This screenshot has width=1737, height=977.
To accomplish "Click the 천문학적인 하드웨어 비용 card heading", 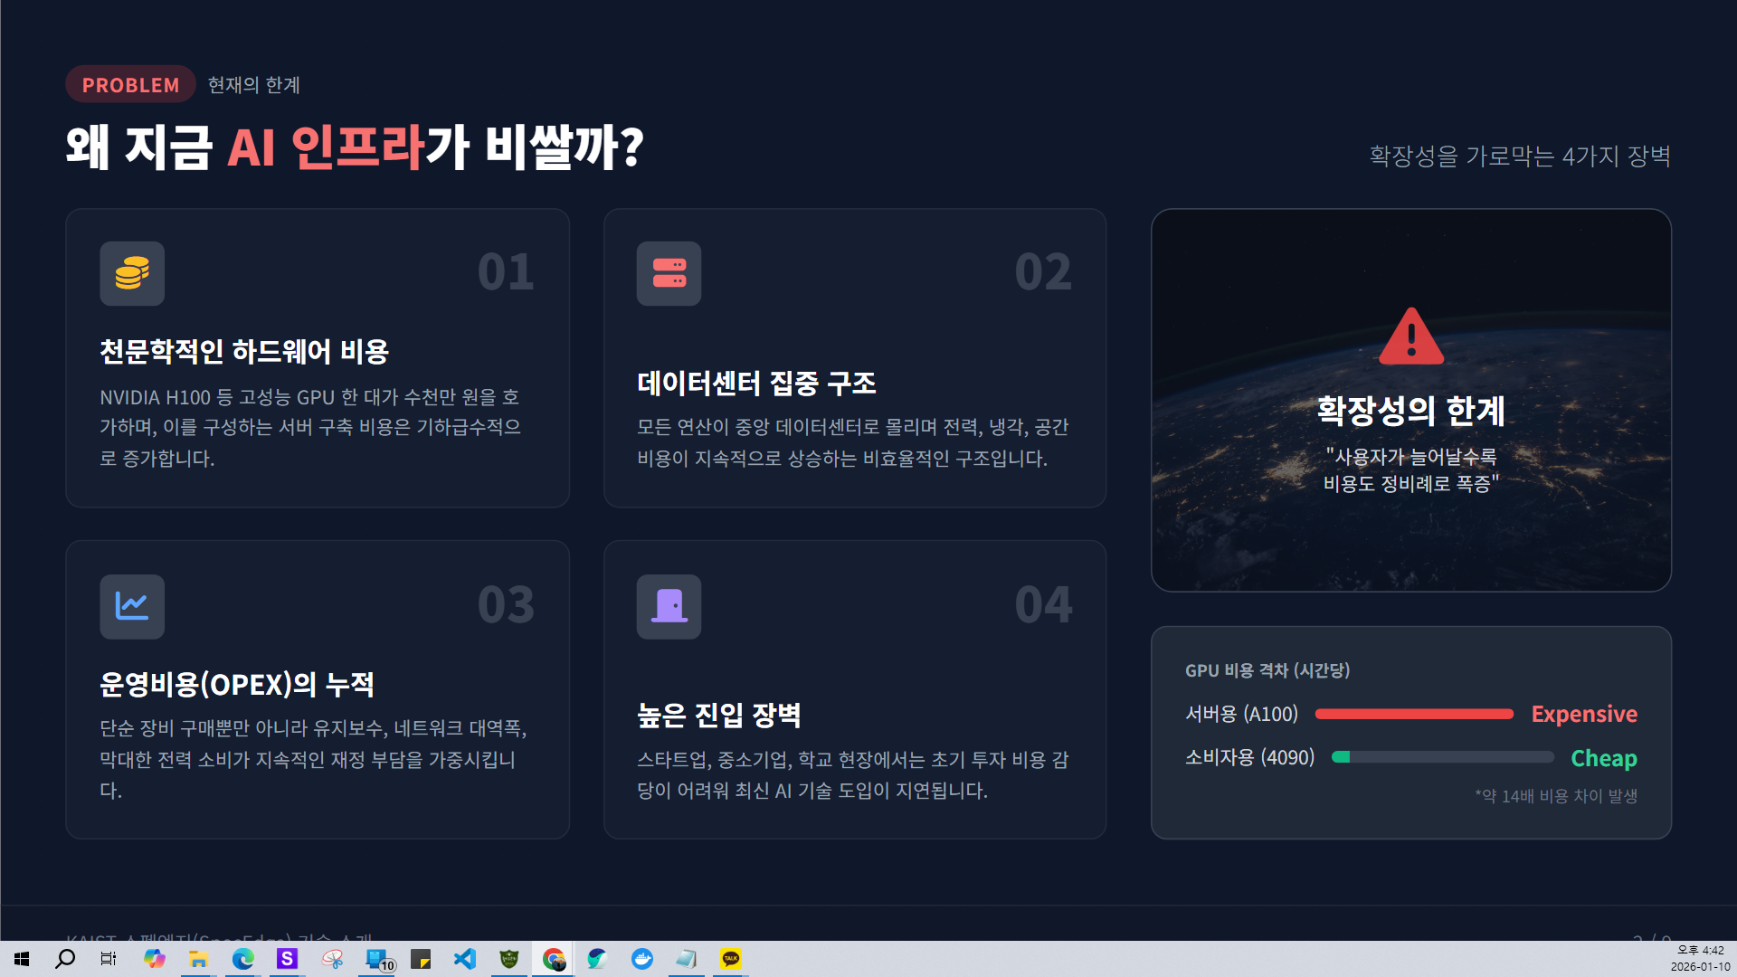I will tap(243, 351).
